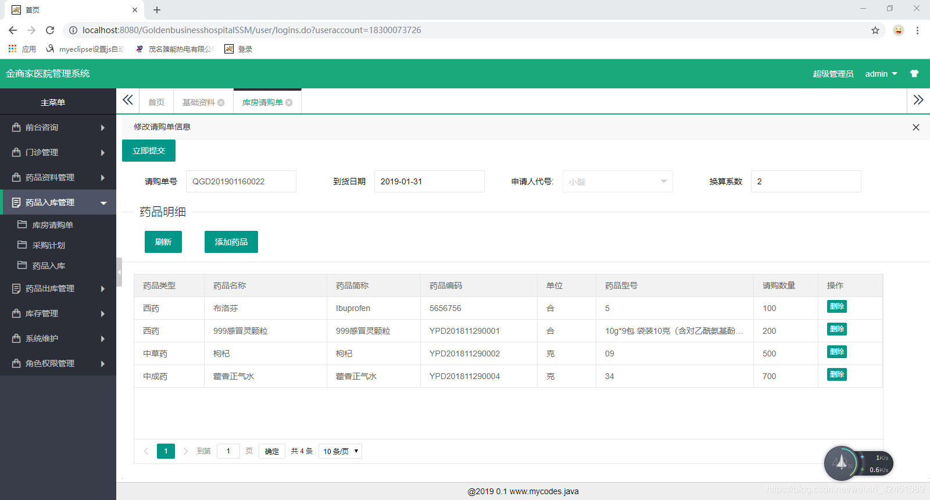
Task: Click the 药品入库 folder icon
Action: [x=22, y=265]
